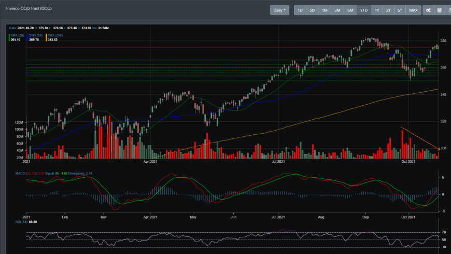Click the Jul 2021 label on price chart axis
This screenshot has width=451, height=254.
coord(278,162)
